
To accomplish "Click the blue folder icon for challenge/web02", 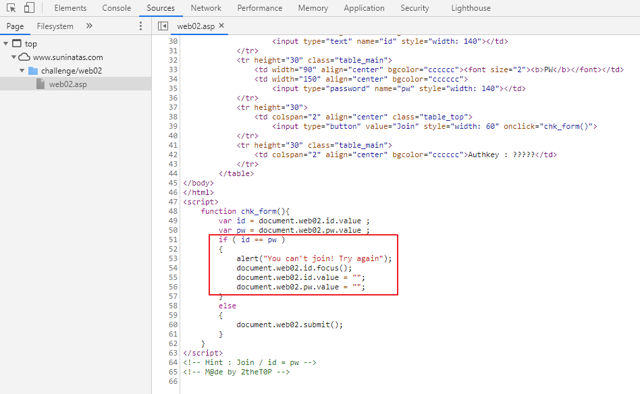I will (33, 71).
